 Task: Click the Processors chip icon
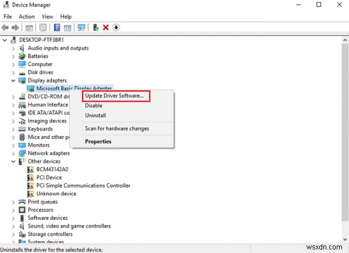tap(22, 210)
